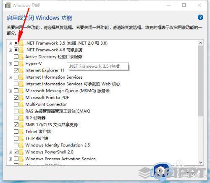Select the RIP 侦听器 list item
Viewport: 210px width, 183px height.
pyautogui.click(x=35, y=118)
